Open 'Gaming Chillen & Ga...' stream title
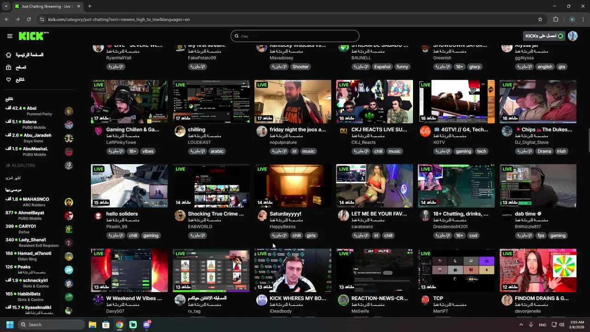 [133, 130]
